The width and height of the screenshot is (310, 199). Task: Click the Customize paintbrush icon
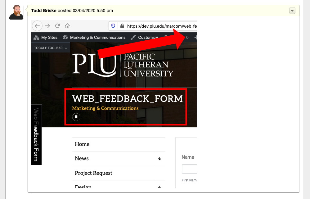pos(133,37)
